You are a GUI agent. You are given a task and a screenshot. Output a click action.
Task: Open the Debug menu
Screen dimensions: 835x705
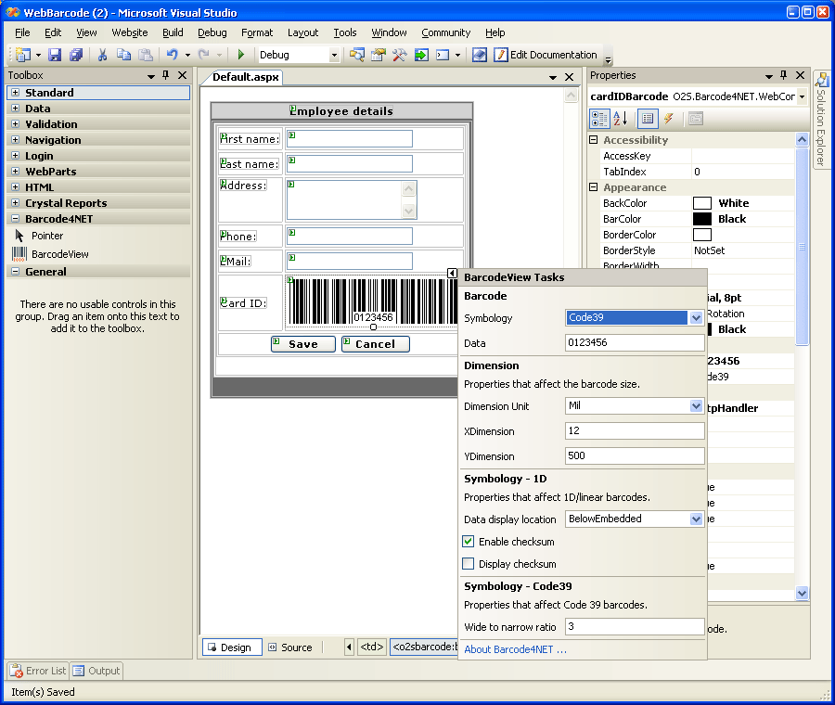point(212,32)
